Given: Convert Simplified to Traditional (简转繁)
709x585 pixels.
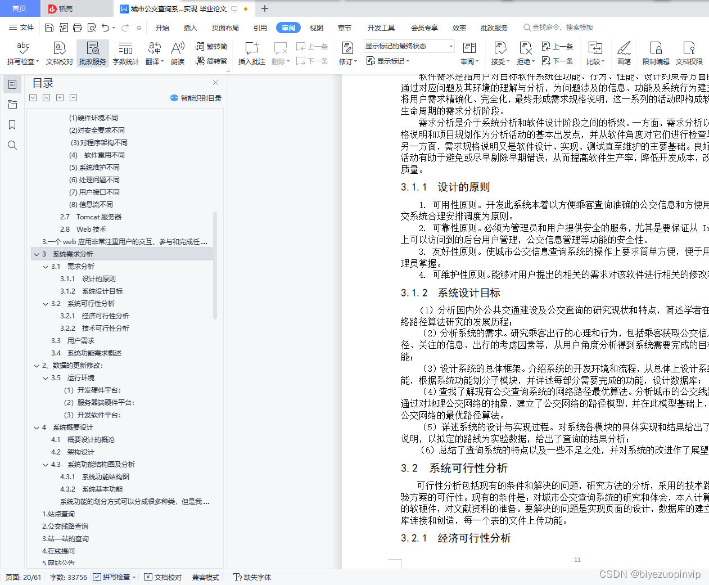Looking at the screenshot, I should pyautogui.click(x=211, y=61).
